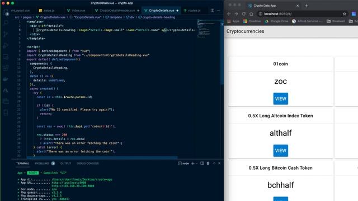
Task: Switch to the Crypto Data App browser tab
Action: (x=274, y=6)
